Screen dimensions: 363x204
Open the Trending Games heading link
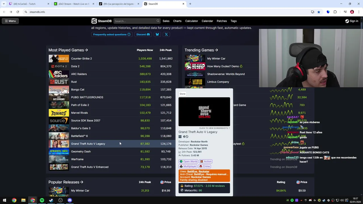coord(201,50)
